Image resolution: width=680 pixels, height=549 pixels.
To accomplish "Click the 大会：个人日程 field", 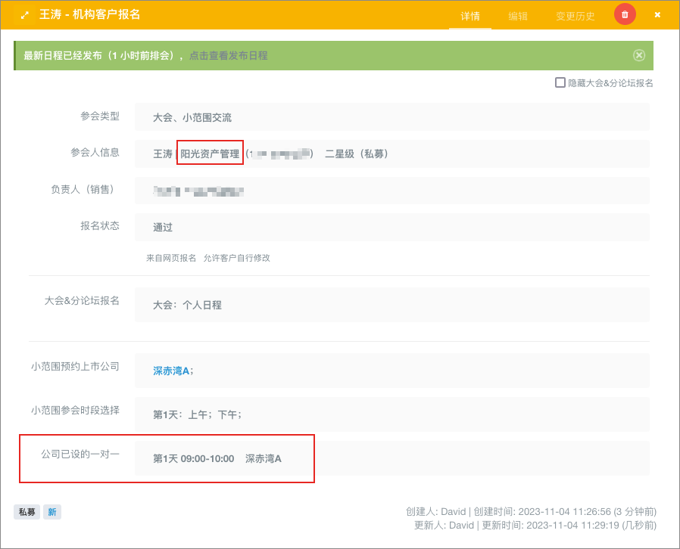I will point(187,305).
